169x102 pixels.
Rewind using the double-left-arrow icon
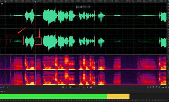pos(77,87)
